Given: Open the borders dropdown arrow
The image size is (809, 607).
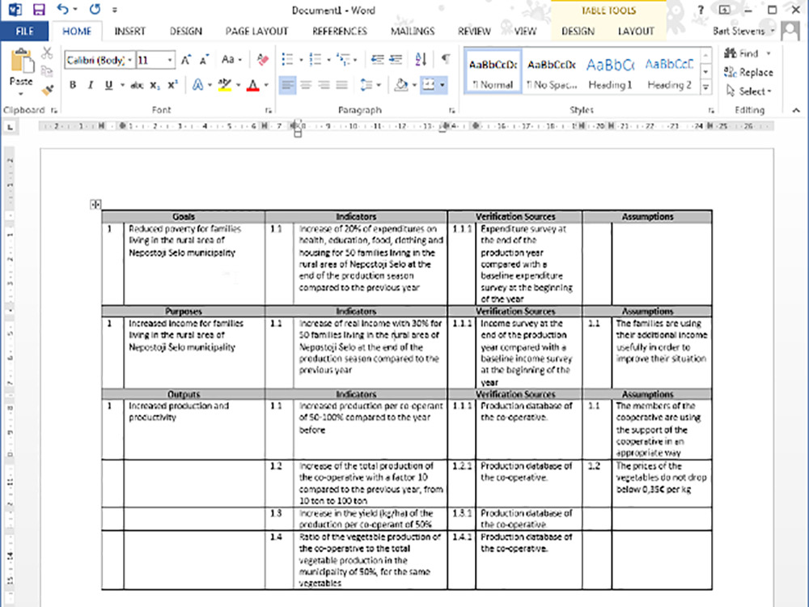Looking at the screenshot, I should coord(443,85).
